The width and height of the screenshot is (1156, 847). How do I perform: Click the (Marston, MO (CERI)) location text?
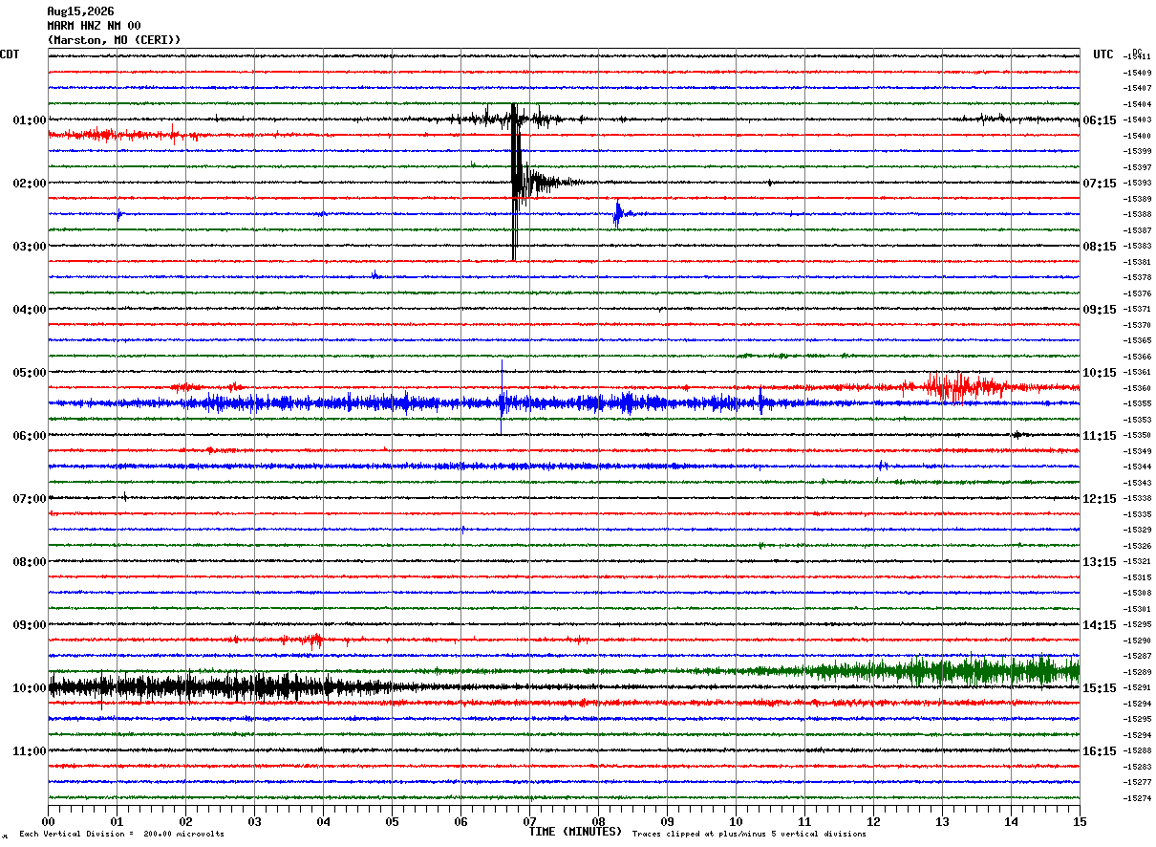click(x=114, y=40)
